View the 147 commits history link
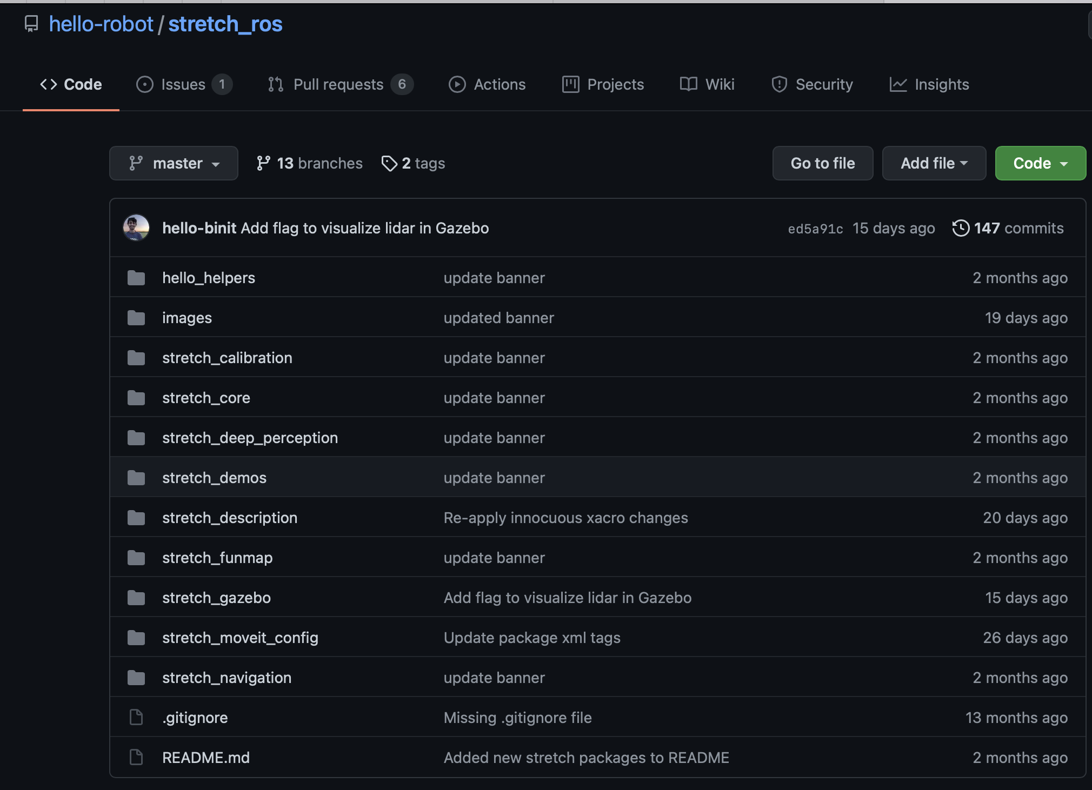The image size is (1092, 790). point(1018,228)
